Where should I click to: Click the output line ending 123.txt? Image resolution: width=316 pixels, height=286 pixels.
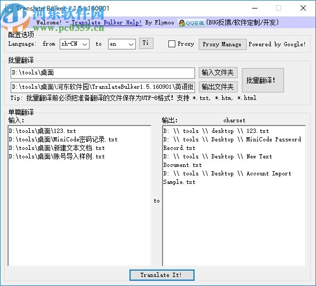pos(216,131)
